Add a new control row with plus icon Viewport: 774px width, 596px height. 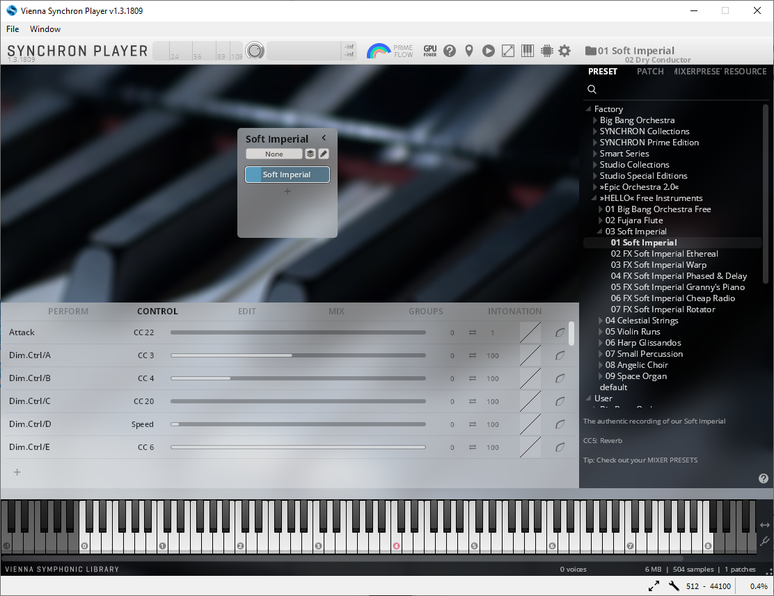17,472
